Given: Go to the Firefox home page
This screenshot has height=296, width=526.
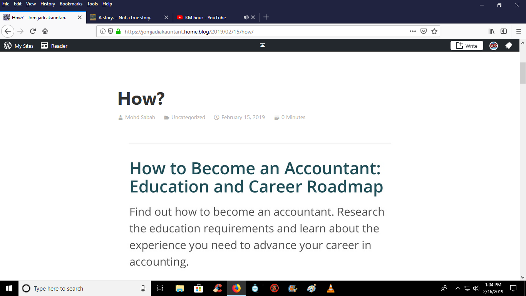Looking at the screenshot, I should pyautogui.click(x=45, y=32).
